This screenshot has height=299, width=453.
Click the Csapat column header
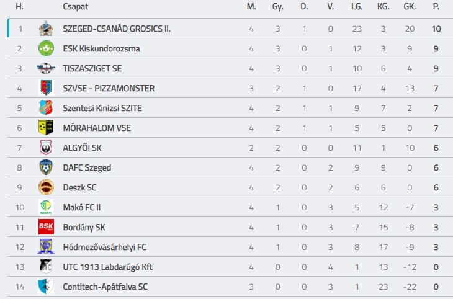(76, 7)
